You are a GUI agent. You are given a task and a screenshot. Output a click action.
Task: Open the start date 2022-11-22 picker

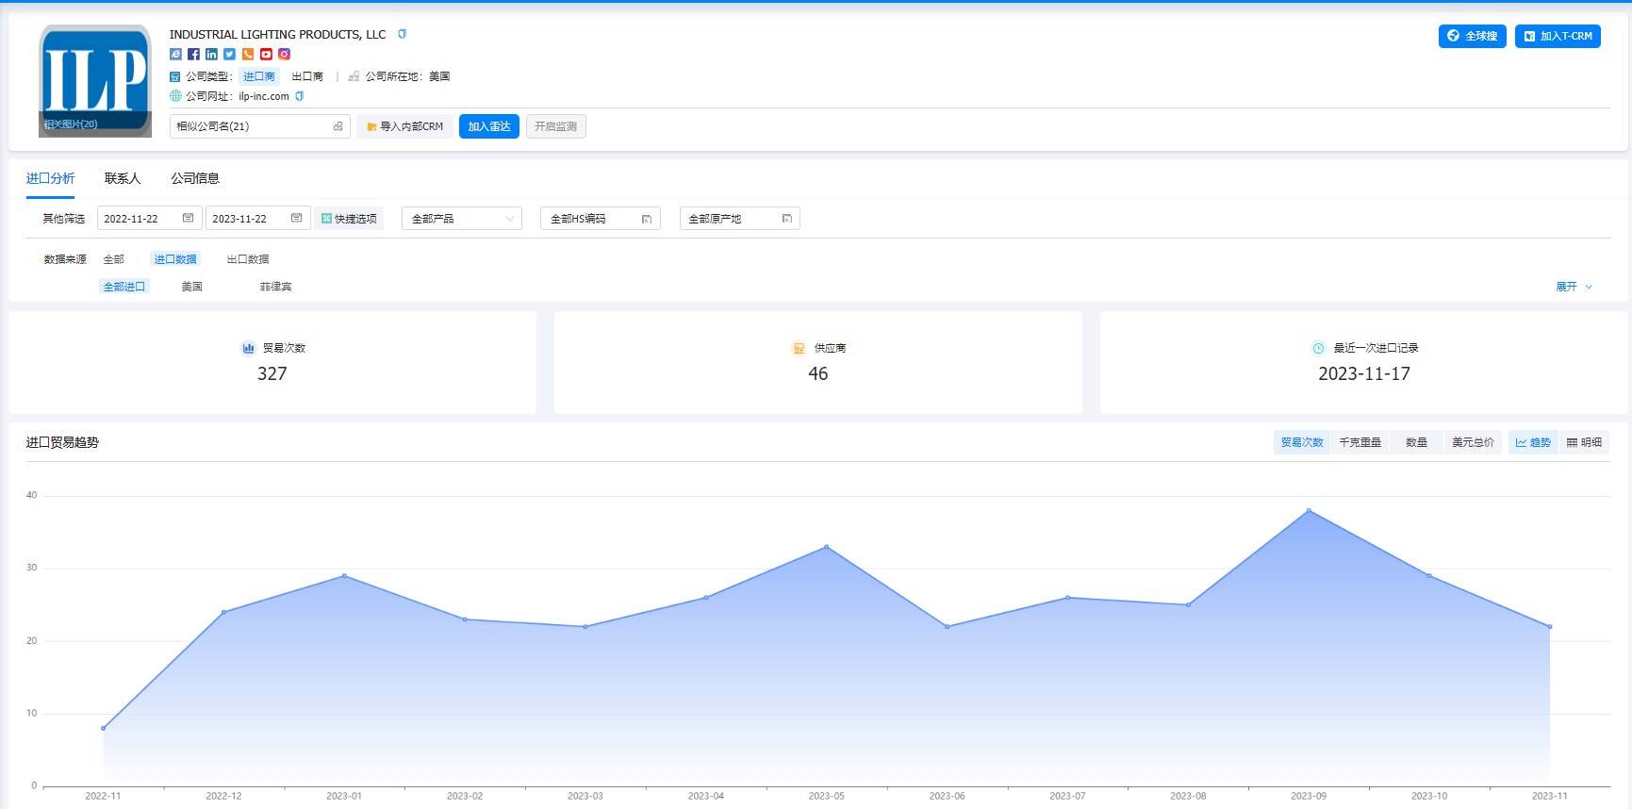pyautogui.click(x=150, y=219)
